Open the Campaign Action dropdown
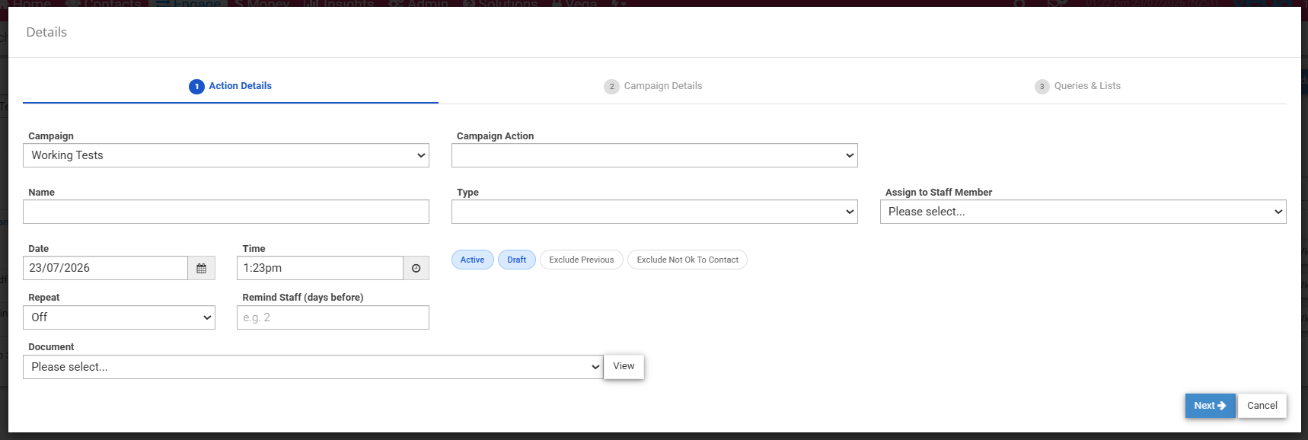The width and height of the screenshot is (1308, 440). 655,155
